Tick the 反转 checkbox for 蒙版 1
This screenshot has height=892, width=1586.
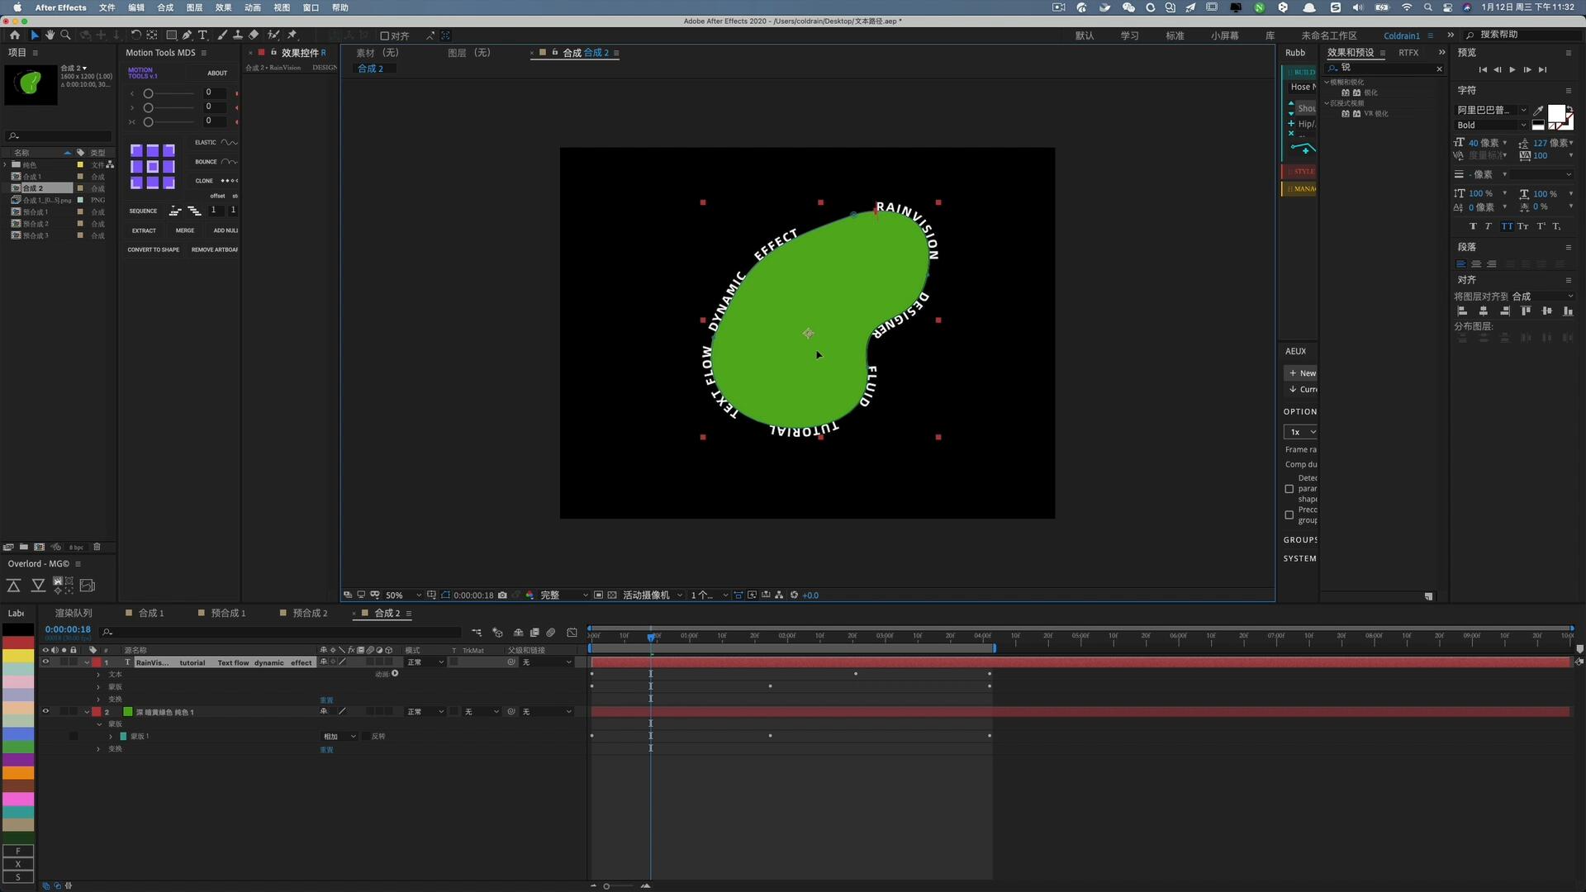[365, 737]
